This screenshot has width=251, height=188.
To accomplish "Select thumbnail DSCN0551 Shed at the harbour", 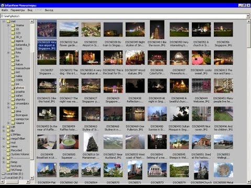I will click(x=201, y=142).
